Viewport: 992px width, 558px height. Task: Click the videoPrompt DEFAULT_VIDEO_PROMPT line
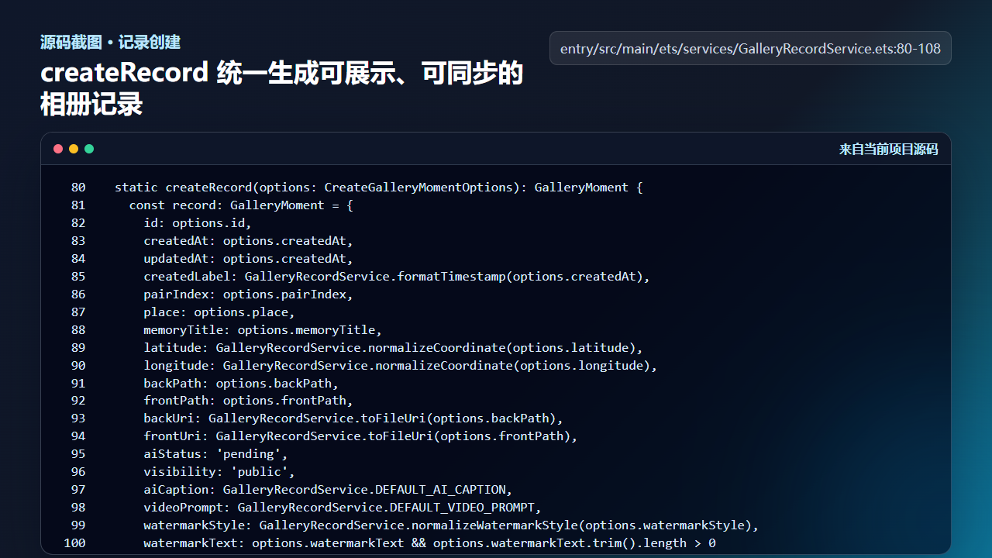343,508
